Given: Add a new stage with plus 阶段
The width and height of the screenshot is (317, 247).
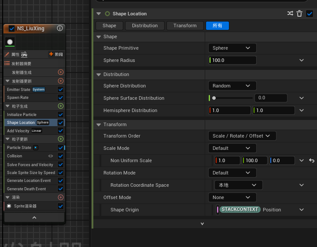Looking at the screenshot, I should (x=56, y=54).
